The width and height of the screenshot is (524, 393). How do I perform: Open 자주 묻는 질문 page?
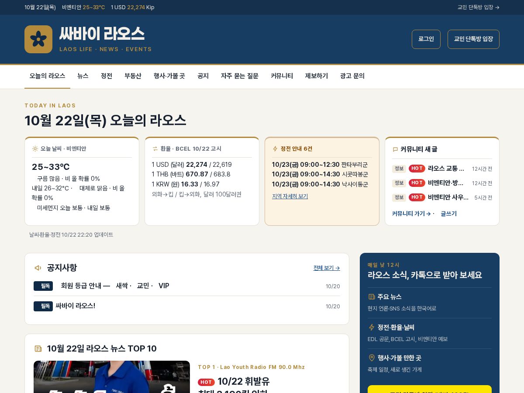240,76
